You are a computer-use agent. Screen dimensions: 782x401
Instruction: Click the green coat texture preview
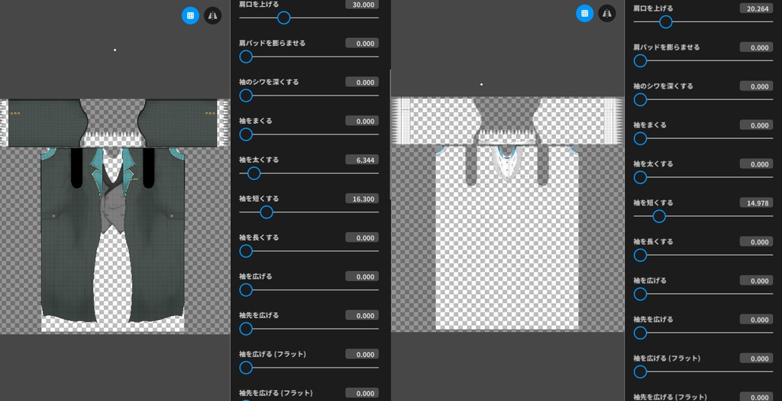point(115,216)
